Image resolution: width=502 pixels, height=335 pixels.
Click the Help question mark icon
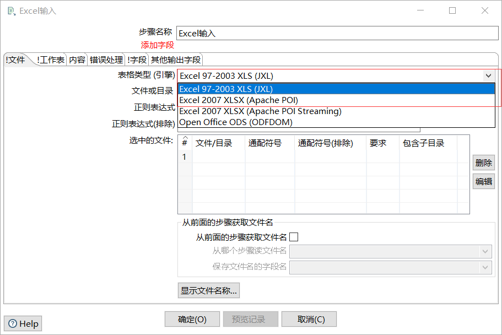13,323
